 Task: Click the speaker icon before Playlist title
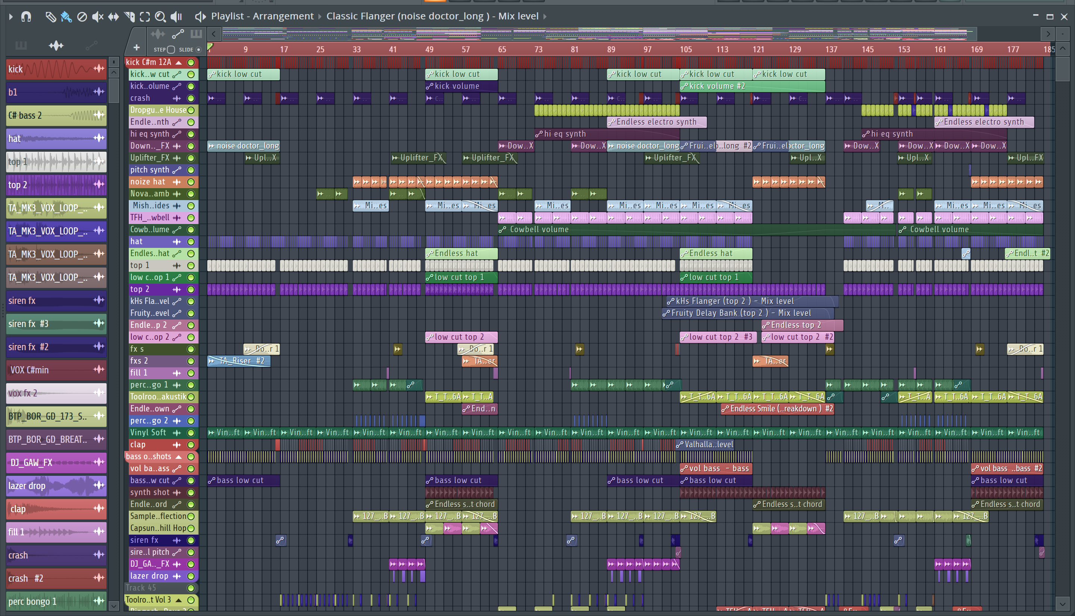[x=200, y=16]
